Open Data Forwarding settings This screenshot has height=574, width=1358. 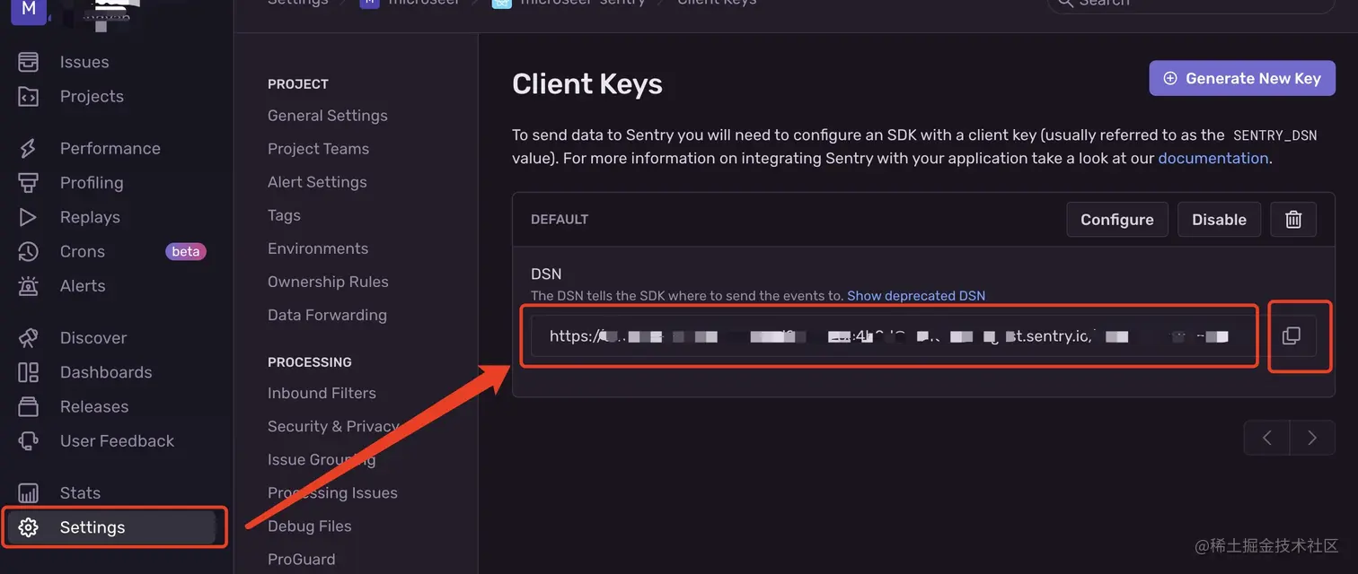(x=327, y=315)
